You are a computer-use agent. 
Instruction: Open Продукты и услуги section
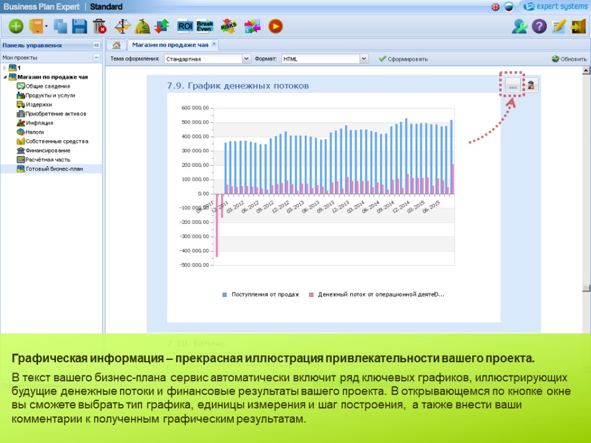(46, 95)
